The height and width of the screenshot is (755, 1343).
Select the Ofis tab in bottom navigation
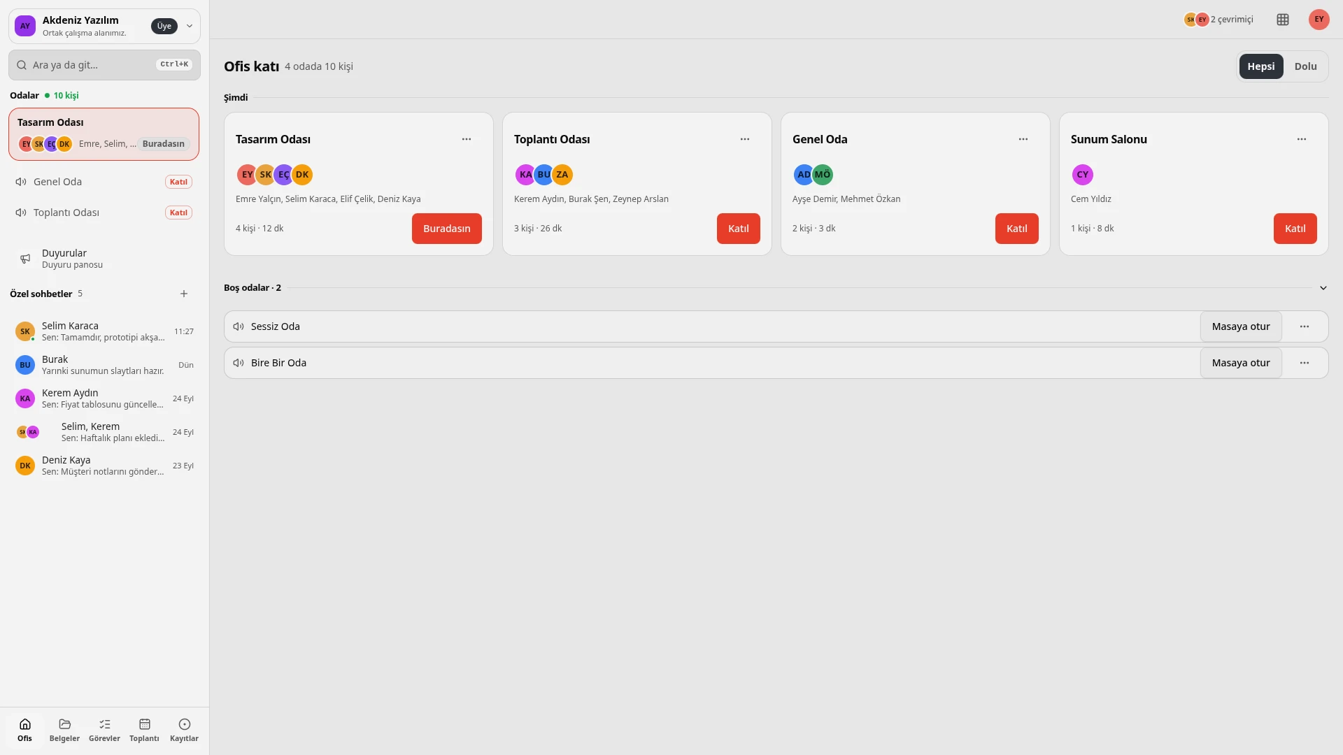point(24,730)
